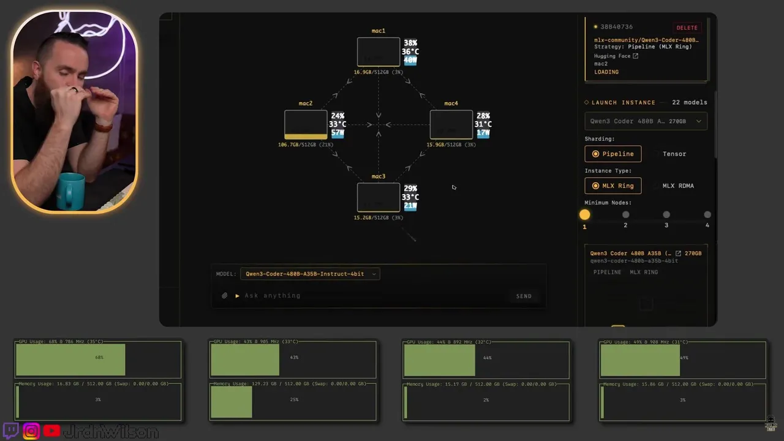The width and height of the screenshot is (784, 441).
Task: Set minimum nodes slider to 1
Action: tap(585, 215)
